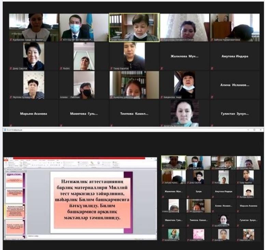Click muted mic icon on large Амутова Индира tile
This screenshot has height=250, width=265.
pyautogui.click(x=212, y=68)
